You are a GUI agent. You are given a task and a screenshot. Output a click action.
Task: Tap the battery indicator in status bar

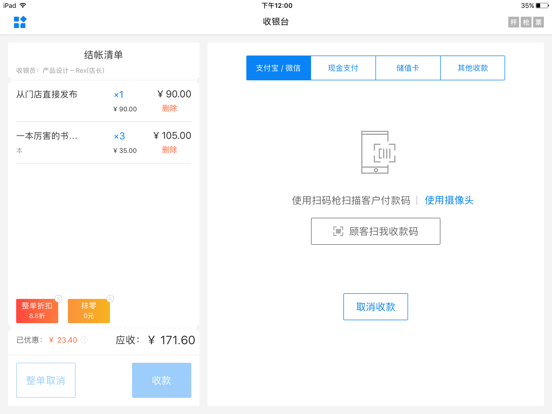click(542, 6)
